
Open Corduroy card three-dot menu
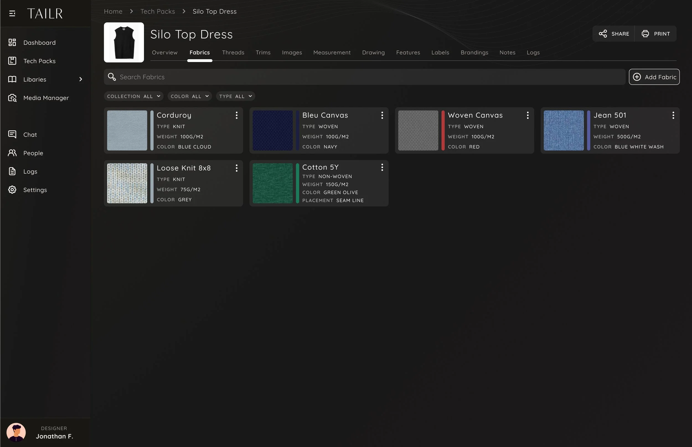(237, 115)
